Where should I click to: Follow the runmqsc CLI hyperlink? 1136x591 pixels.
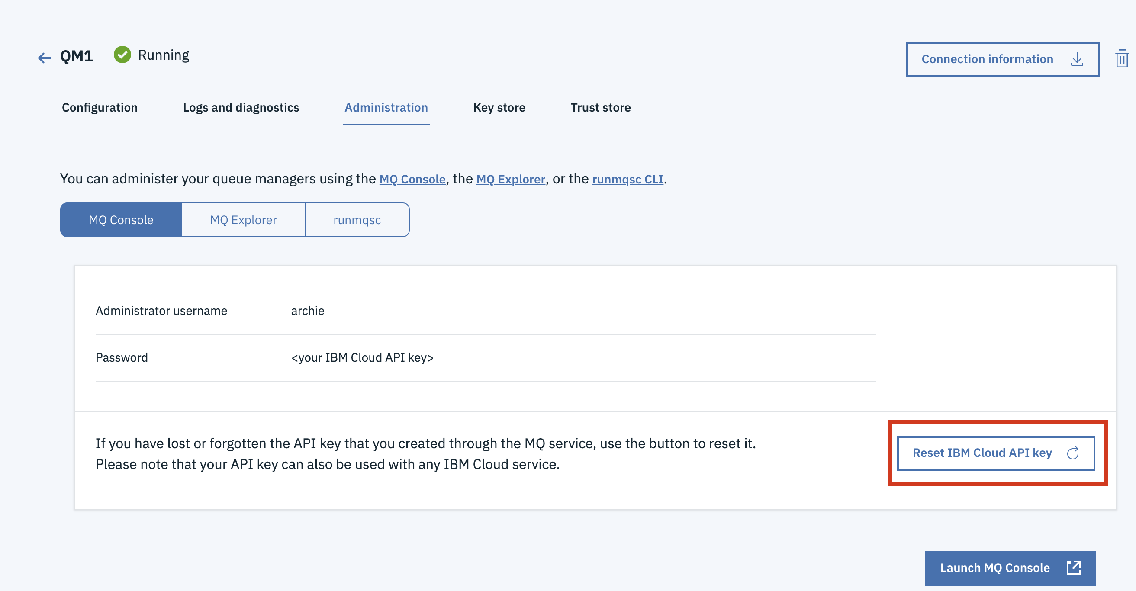tap(628, 179)
